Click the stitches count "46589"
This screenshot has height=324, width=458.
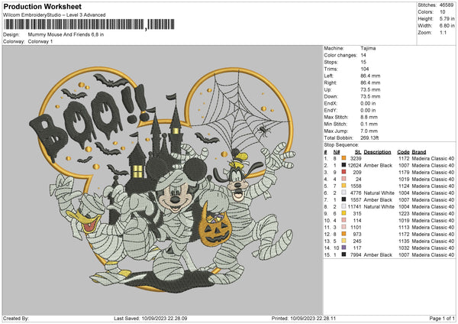pos(447,5)
